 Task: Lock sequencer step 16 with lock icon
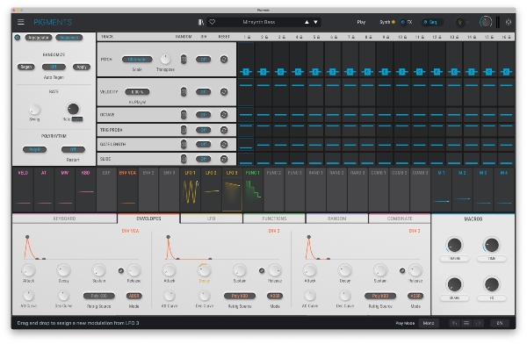point(509,37)
